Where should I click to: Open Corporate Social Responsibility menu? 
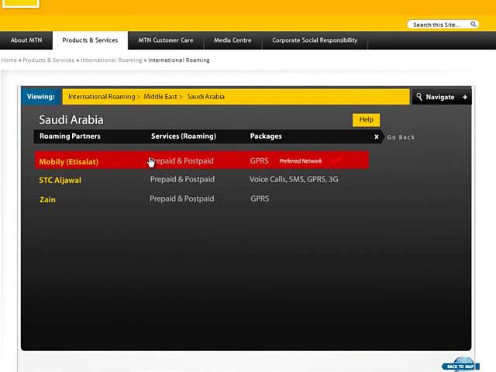tap(315, 40)
